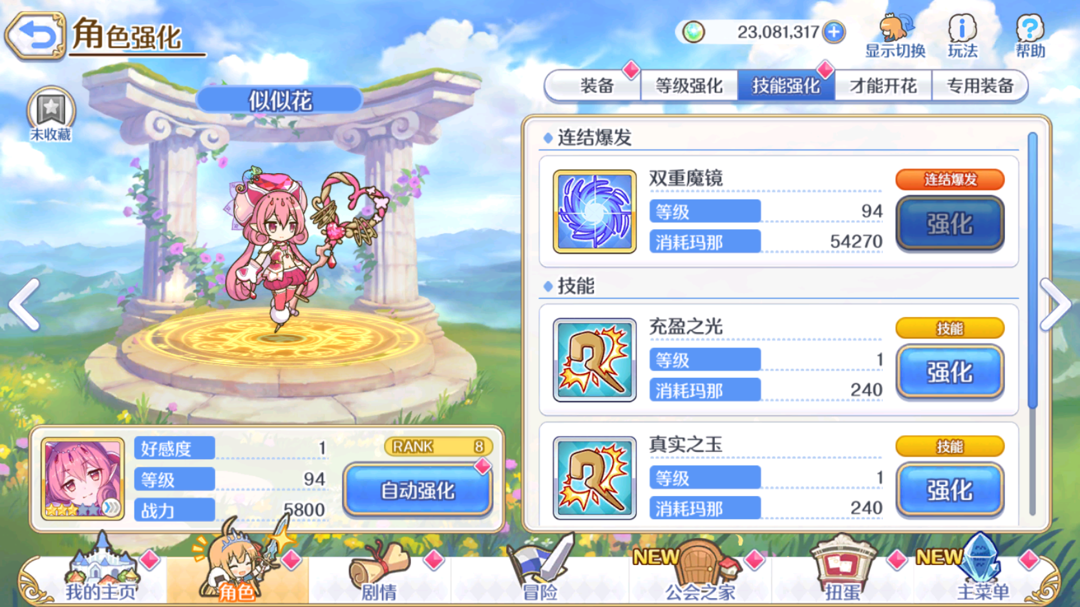
Task: Go back using the return arrow icon
Action: [x=36, y=36]
